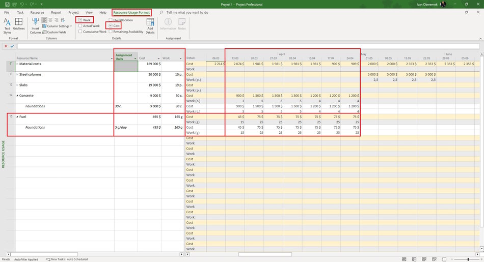Image resolution: width=484 pixels, height=262 pixels.
Task: Expand the Slabs resource row
Action: click(x=17, y=85)
